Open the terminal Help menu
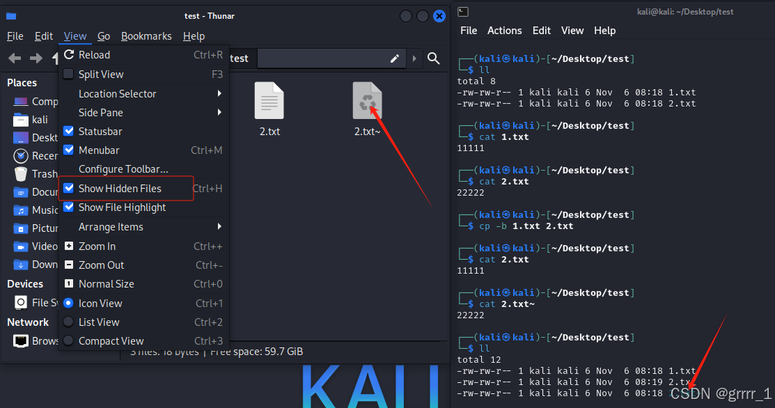The image size is (775, 408). (605, 31)
